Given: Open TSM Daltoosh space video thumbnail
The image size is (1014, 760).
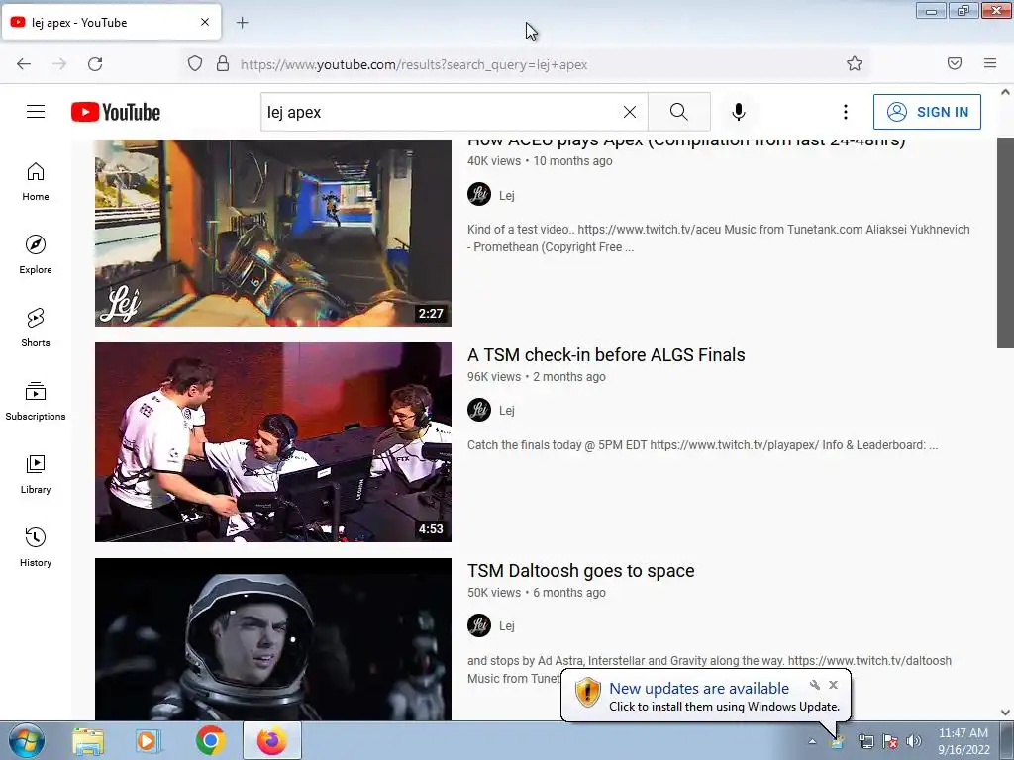Looking at the screenshot, I should tap(273, 639).
